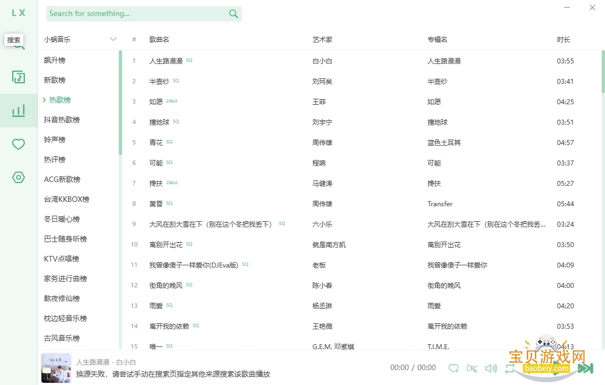605x385 pixels.
Task: Select song 搀扶 by 马健涛
Action: point(156,183)
